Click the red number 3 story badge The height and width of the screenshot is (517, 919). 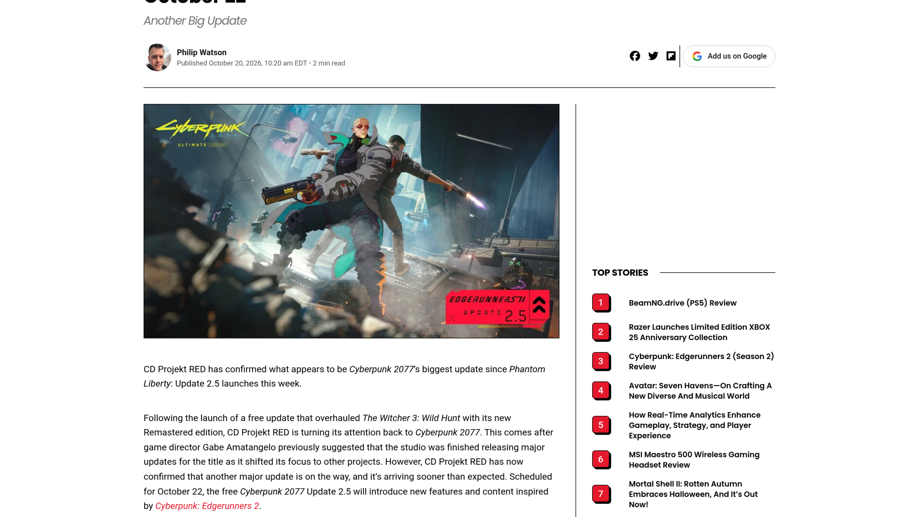601,361
